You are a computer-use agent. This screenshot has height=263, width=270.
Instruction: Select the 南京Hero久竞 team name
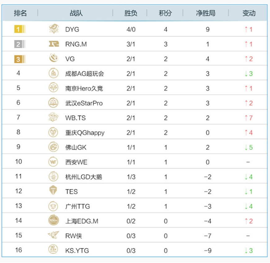84,88
